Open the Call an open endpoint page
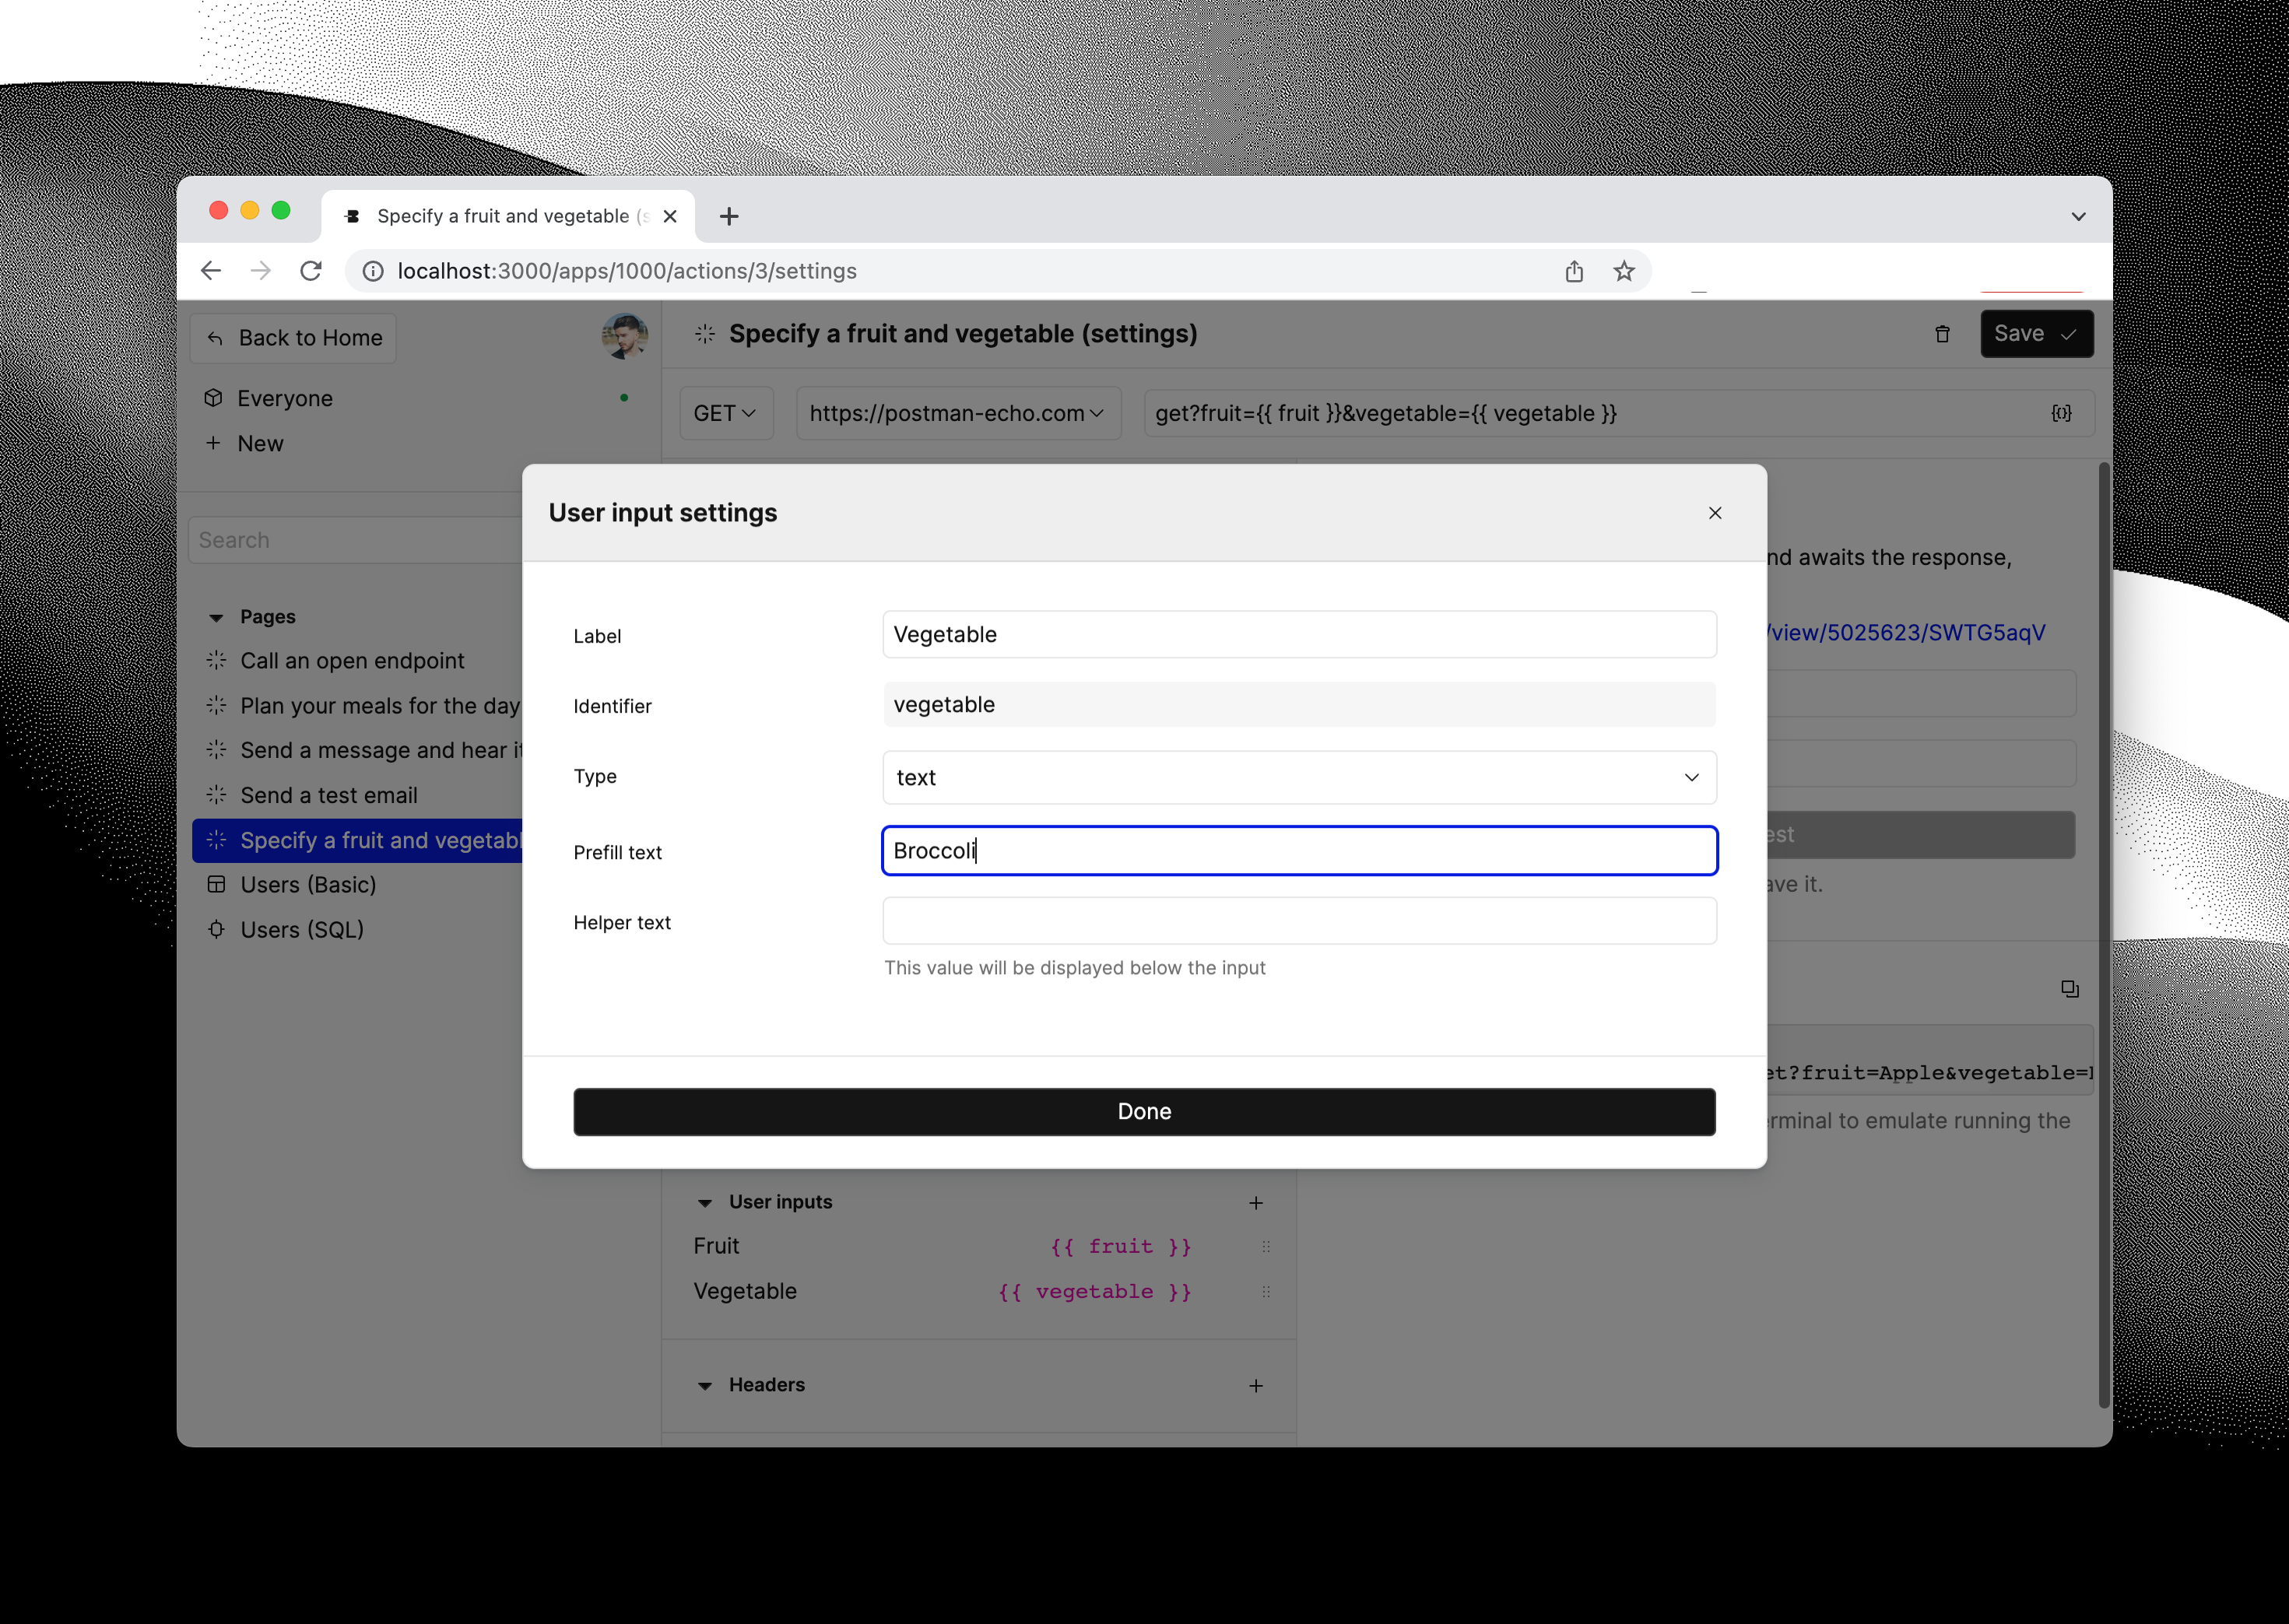The height and width of the screenshot is (1624, 2289). click(352, 660)
